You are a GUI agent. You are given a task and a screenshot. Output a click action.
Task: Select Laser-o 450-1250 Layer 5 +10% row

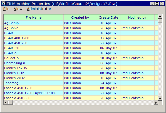tap(81, 93)
